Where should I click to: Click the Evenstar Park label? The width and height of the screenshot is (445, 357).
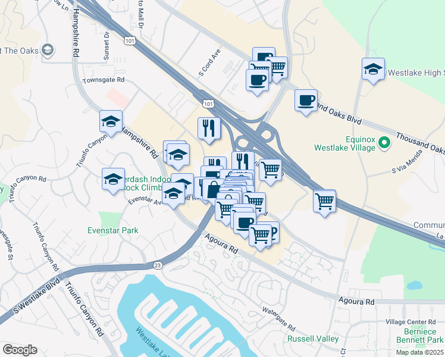click(x=113, y=230)
